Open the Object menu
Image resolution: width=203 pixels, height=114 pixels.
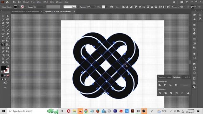click(x=26, y=2)
